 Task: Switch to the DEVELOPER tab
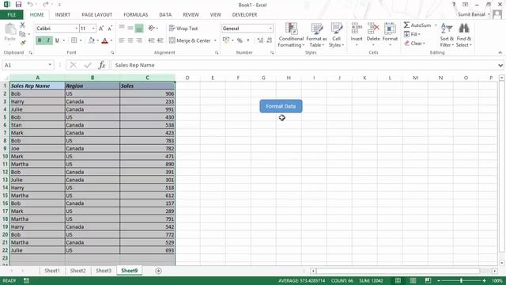click(244, 14)
